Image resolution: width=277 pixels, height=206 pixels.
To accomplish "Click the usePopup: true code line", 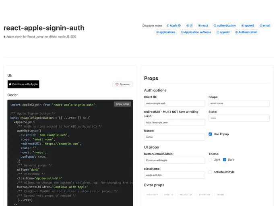I will pos(33,157).
